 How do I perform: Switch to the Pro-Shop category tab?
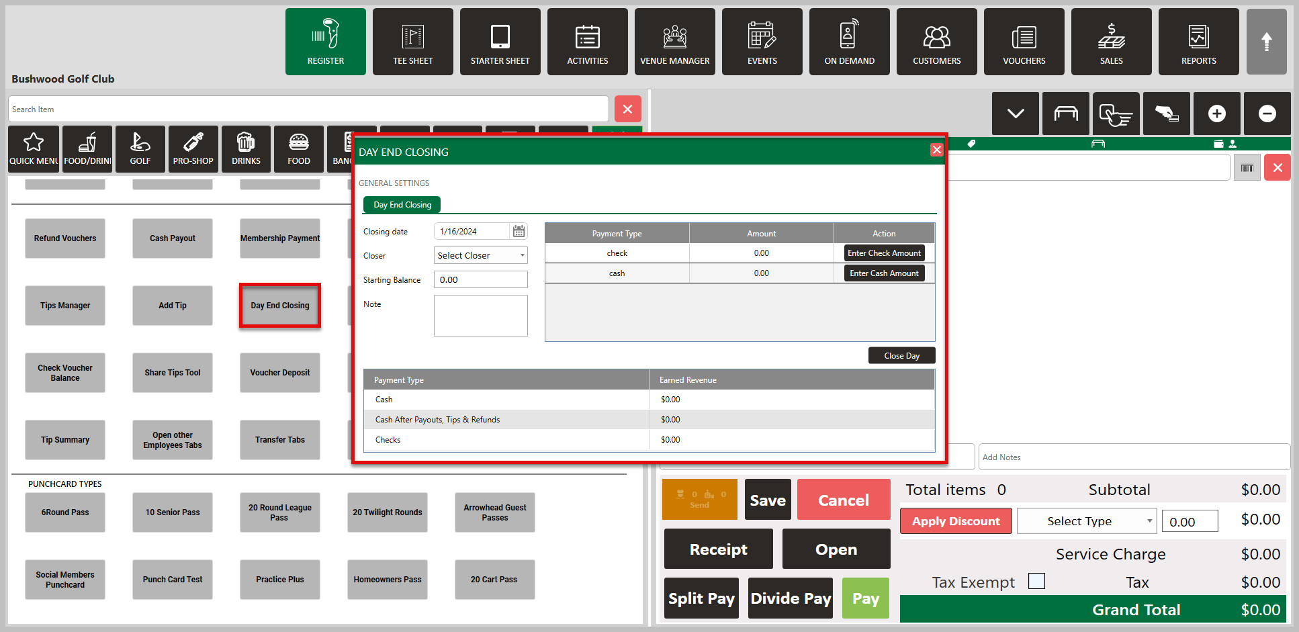point(193,149)
